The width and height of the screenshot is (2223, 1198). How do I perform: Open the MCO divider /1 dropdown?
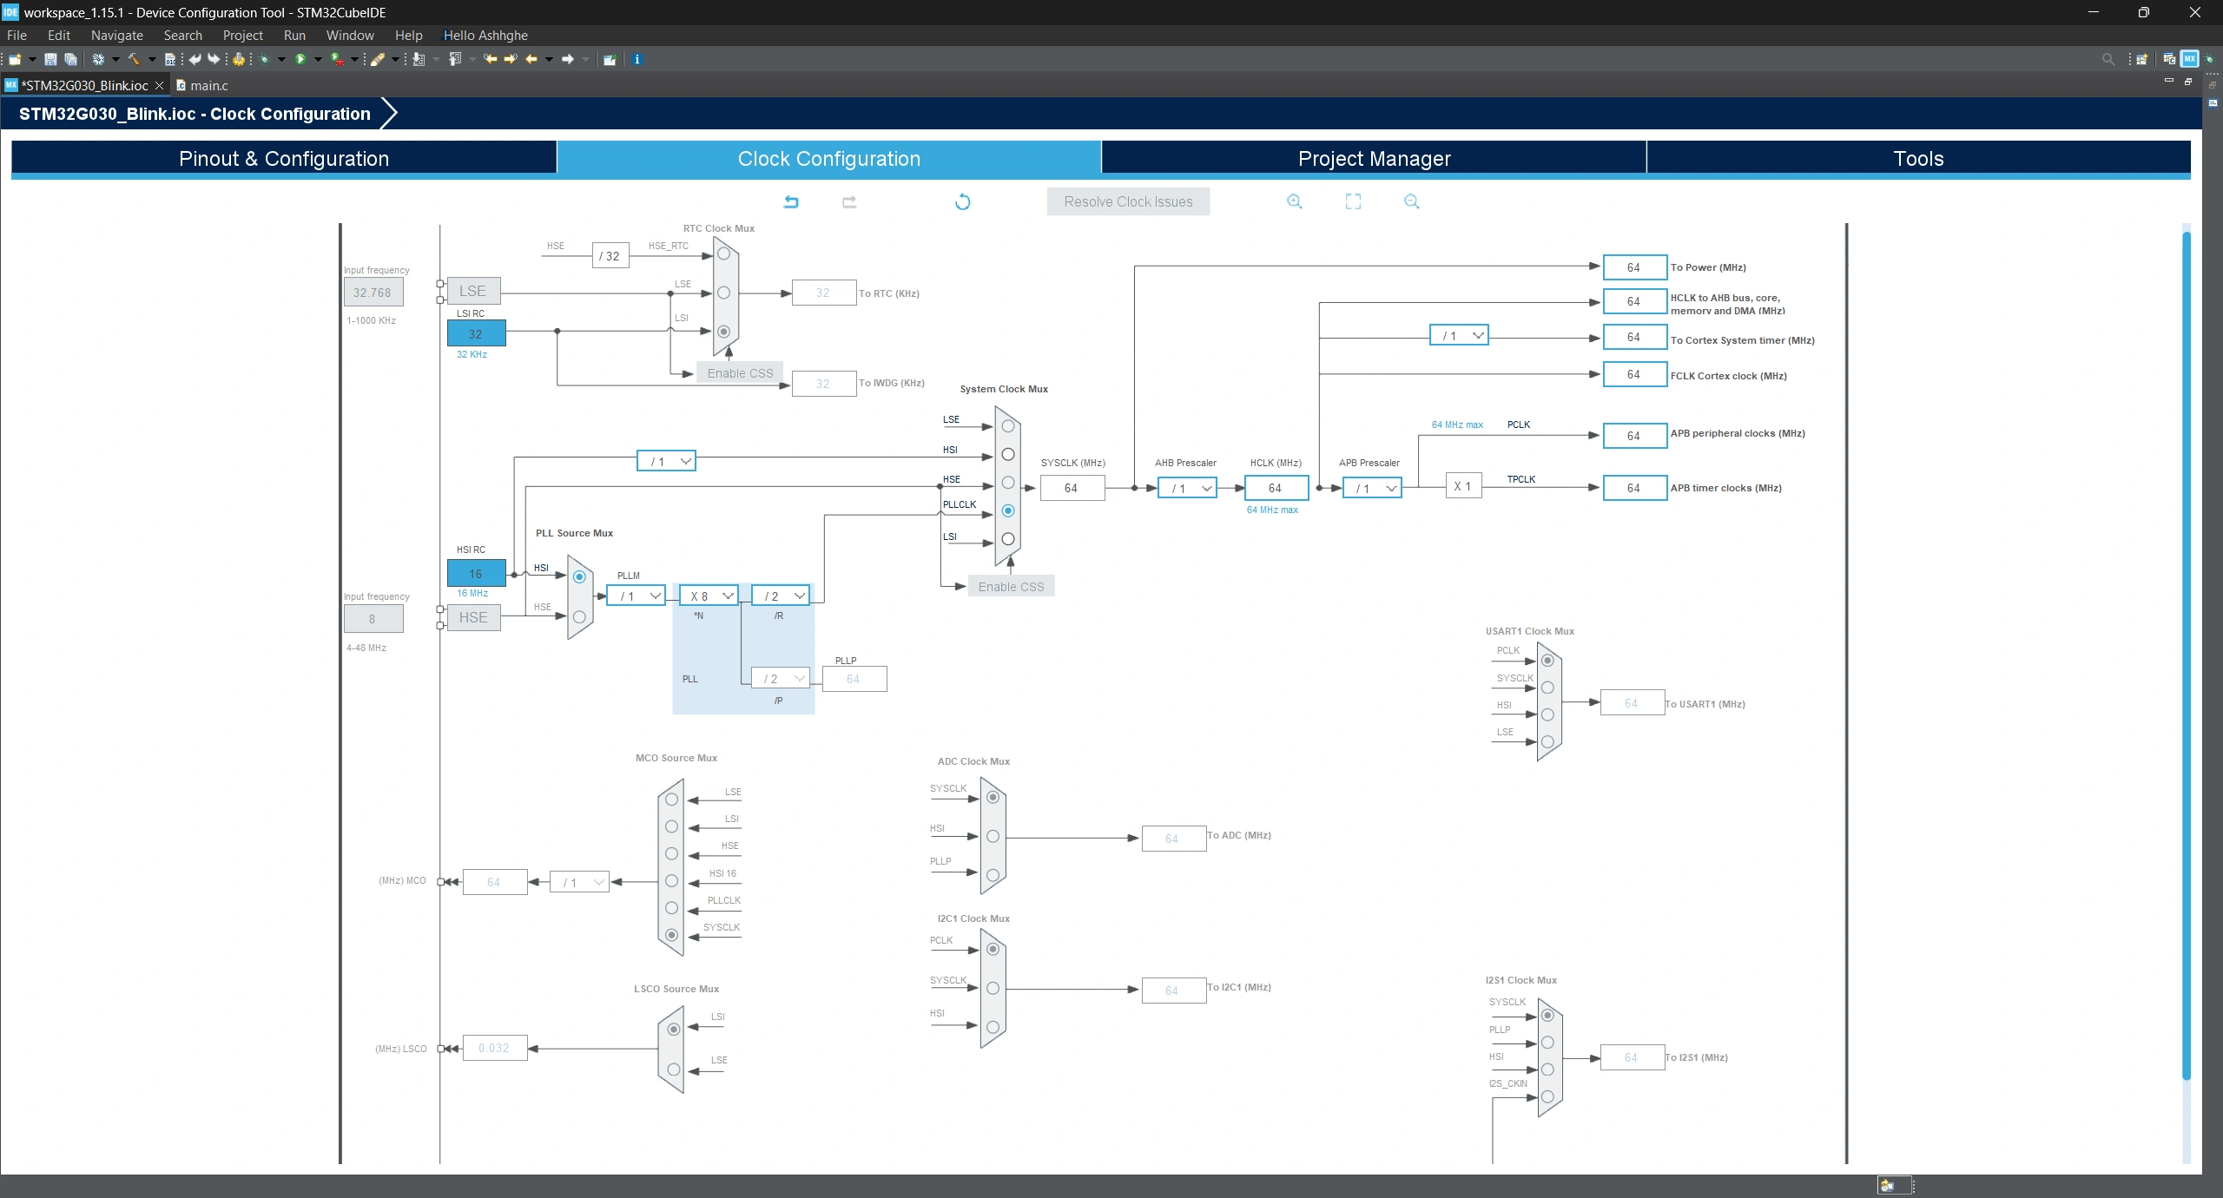click(x=579, y=882)
